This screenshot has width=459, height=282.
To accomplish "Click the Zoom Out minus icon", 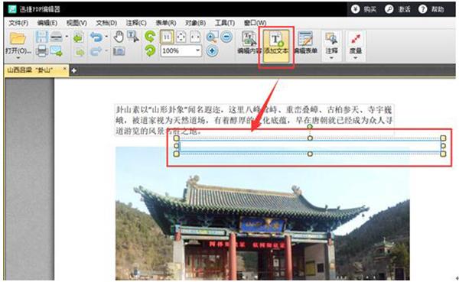I will [226, 37].
